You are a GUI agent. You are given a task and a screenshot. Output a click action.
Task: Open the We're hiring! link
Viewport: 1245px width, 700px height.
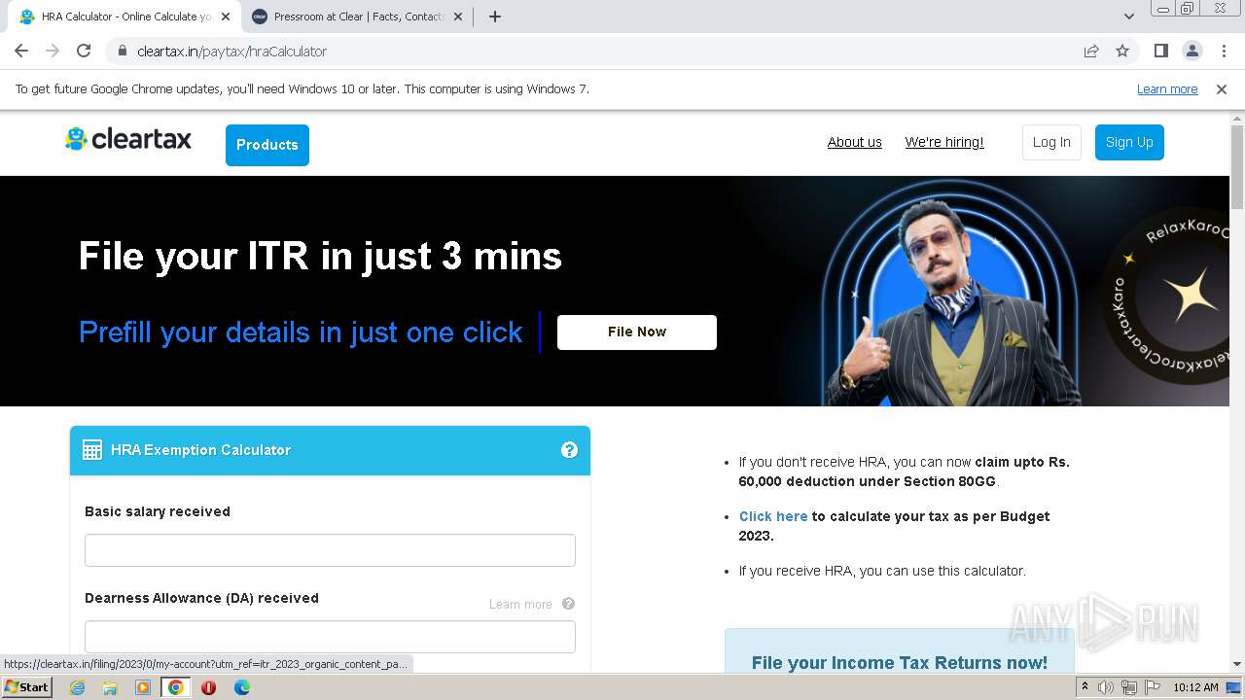(944, 142)
